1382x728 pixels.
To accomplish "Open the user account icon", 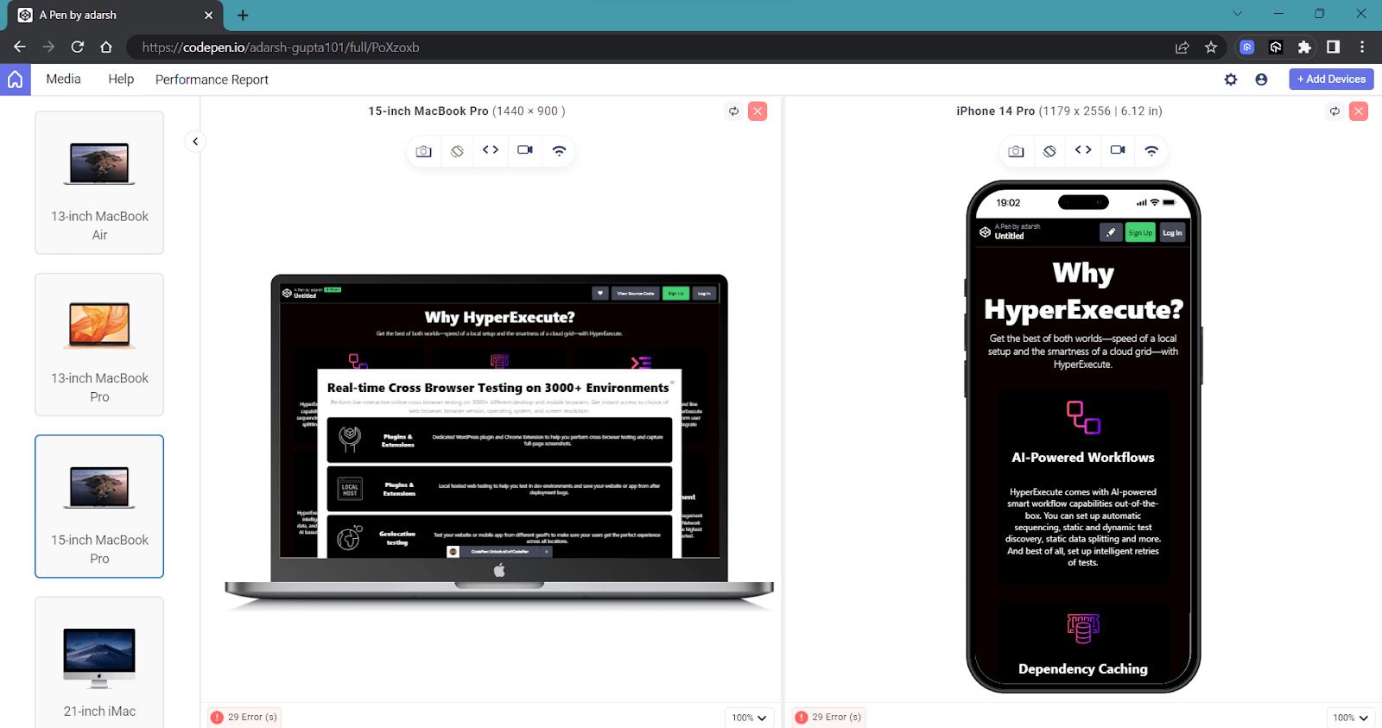I will (x=1261, y=79).
